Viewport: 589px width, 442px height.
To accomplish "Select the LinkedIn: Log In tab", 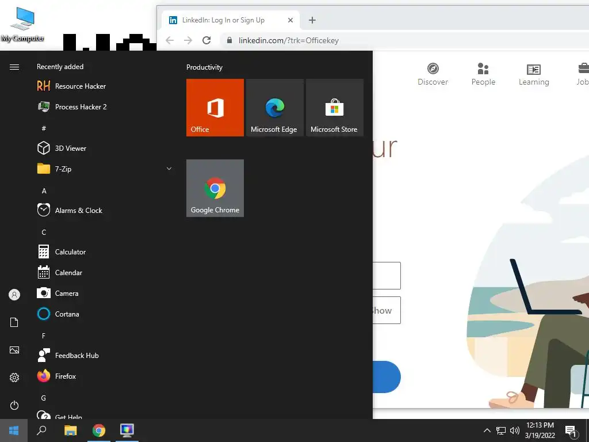I will pyautogui.click(x=230, y=20).
